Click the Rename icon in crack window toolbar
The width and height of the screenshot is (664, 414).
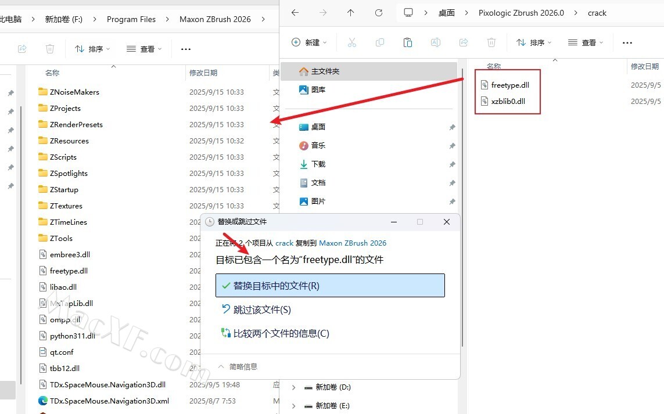[435, 42]
